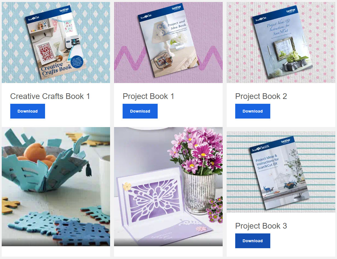Screen dimensions: 337x259
Task: Select the Project Book 3 title
Action: coord(261,226)
